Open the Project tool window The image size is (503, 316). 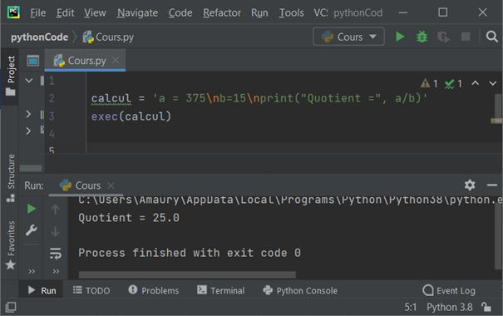(11, 76)
